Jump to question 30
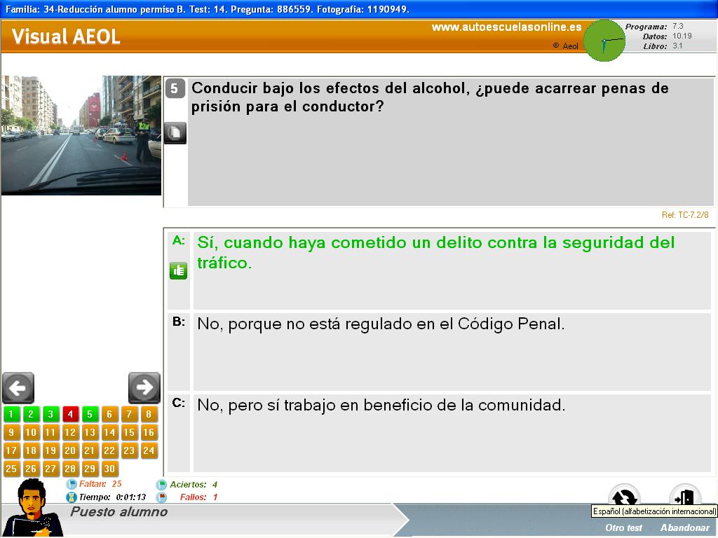This screenshot has height=538, width=718. (x=109, y=469)
